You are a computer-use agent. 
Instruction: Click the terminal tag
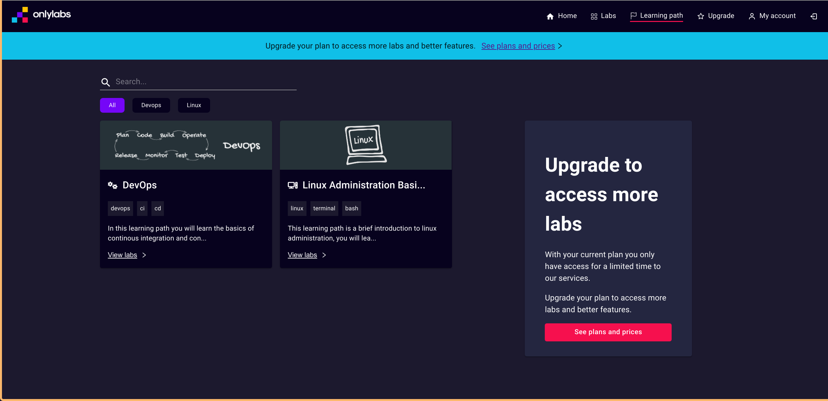point(324,208)
